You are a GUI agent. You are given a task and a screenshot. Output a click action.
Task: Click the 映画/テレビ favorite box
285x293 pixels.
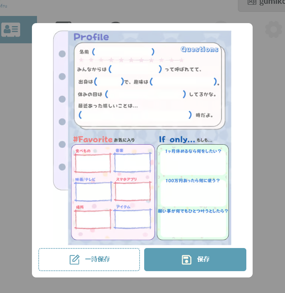click(93, 192)
